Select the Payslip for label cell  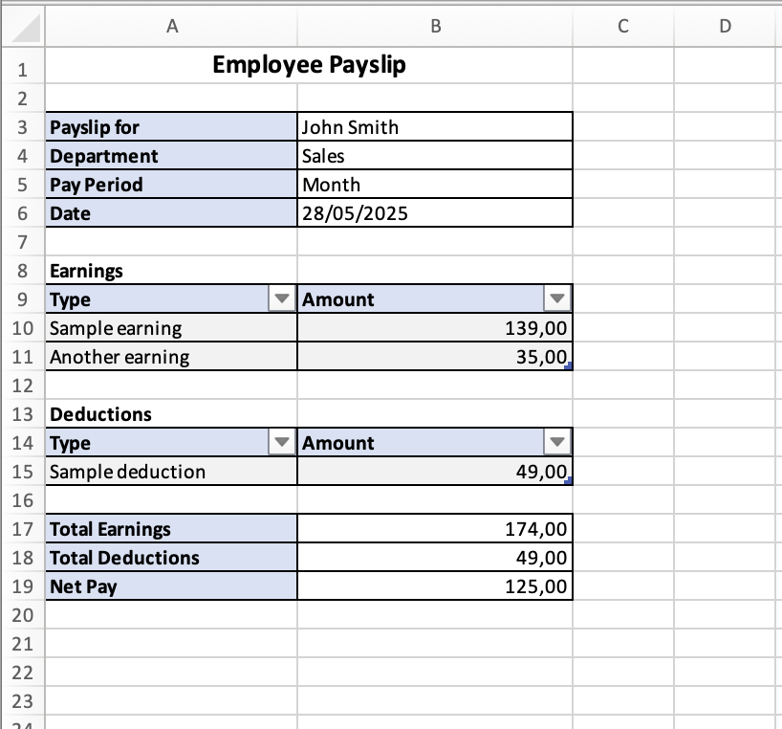point(171,126)
